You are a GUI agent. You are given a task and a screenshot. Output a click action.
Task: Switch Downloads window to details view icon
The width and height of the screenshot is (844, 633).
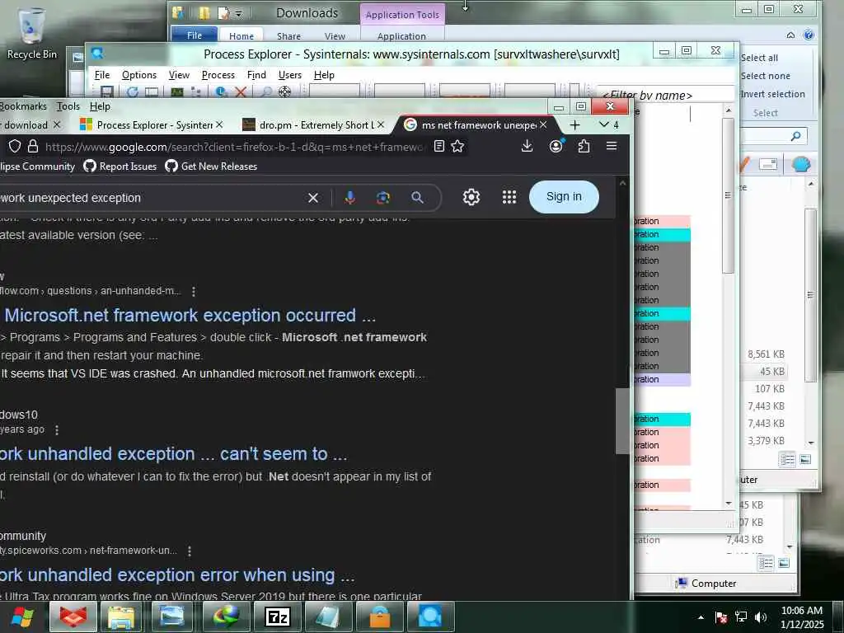(x=787, y=460)
